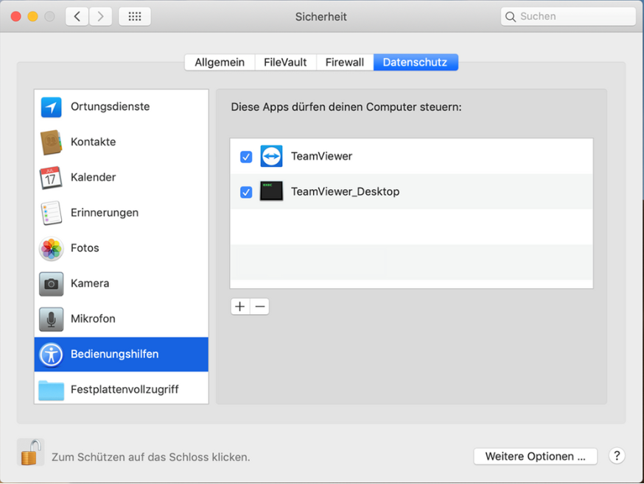644x484 pixels.
Task: Uncheck the TeamViewer checkbox
Action: [x=246, y=157]
